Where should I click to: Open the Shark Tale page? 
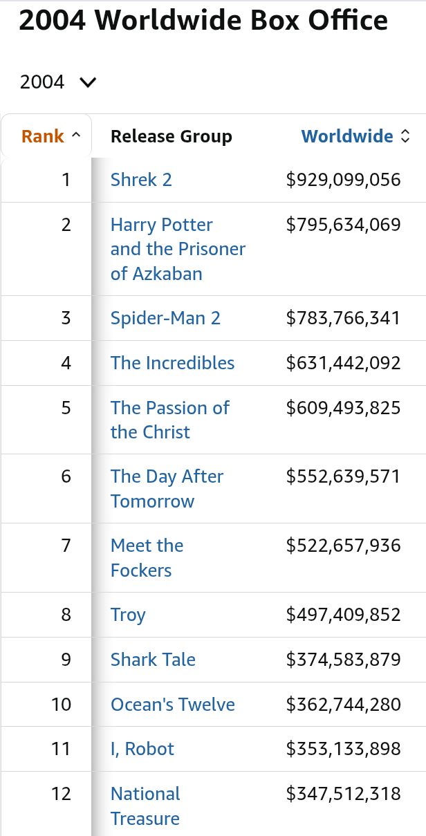(x=153, y=660)
